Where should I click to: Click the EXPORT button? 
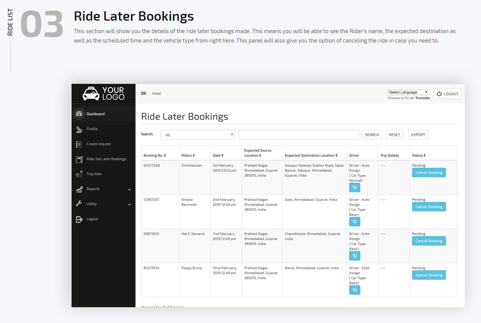418,134
